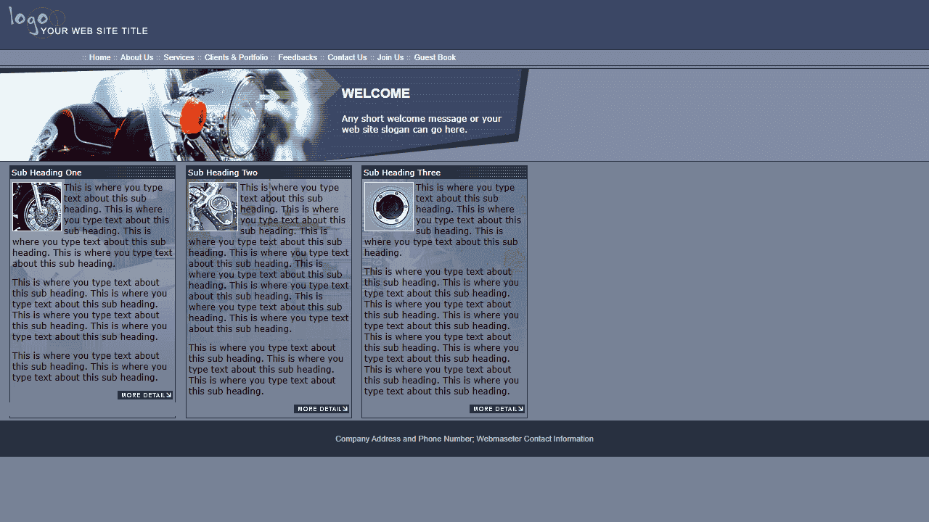The height and width of the screenshot is (522, 929).
Task: Click the round gauge thumbnail
Action: 389,207
